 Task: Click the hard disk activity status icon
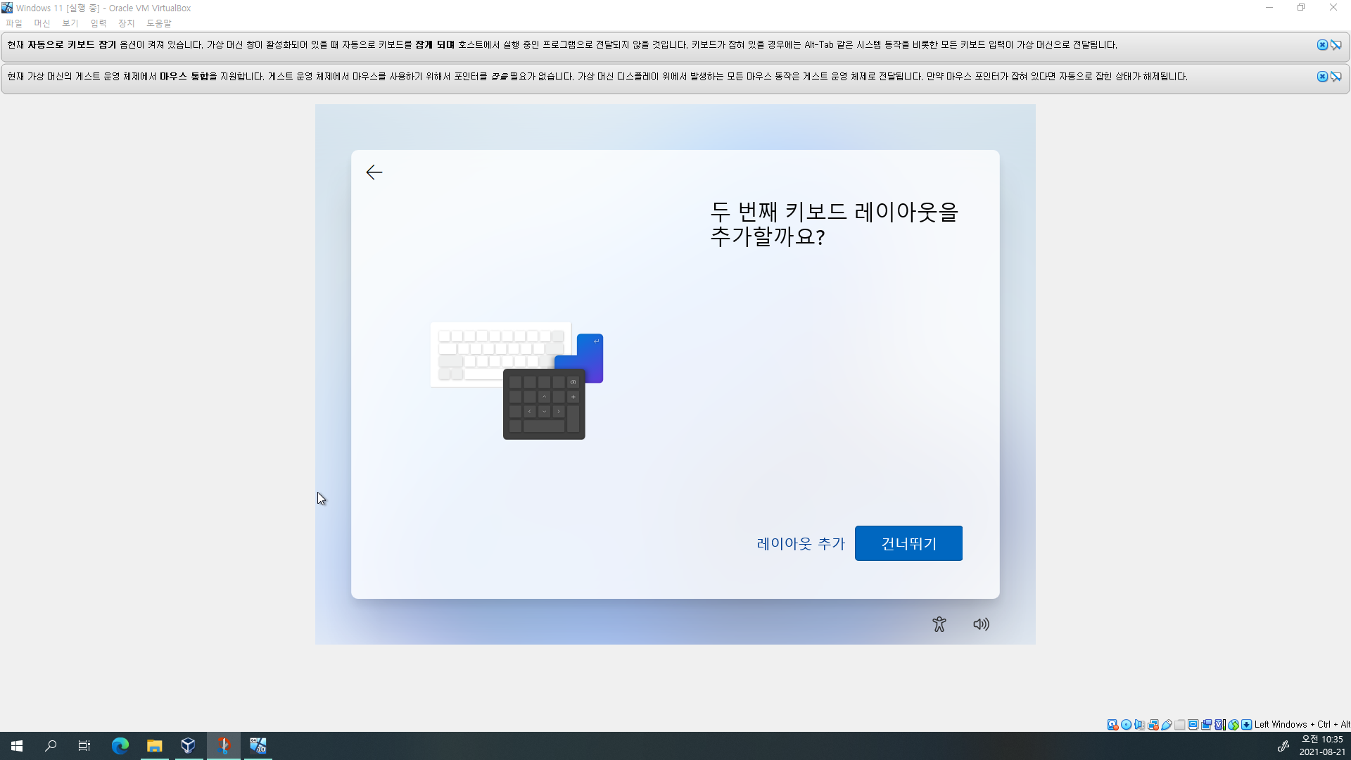(x=1112, y=725)
